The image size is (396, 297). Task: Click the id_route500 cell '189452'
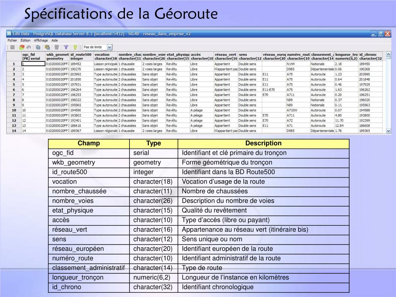click(x=81, y=64)
